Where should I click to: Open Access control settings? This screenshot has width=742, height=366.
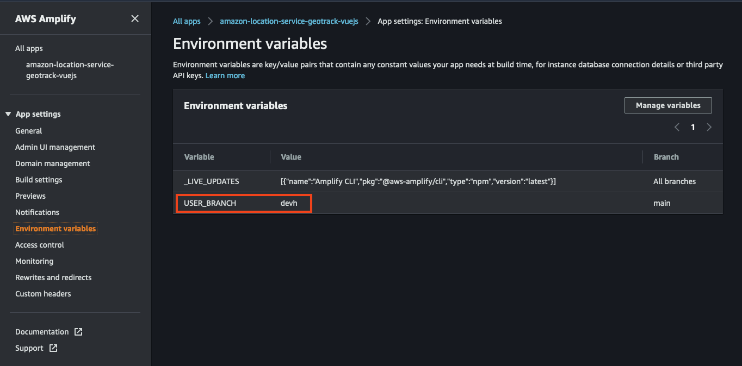(40, 245)
